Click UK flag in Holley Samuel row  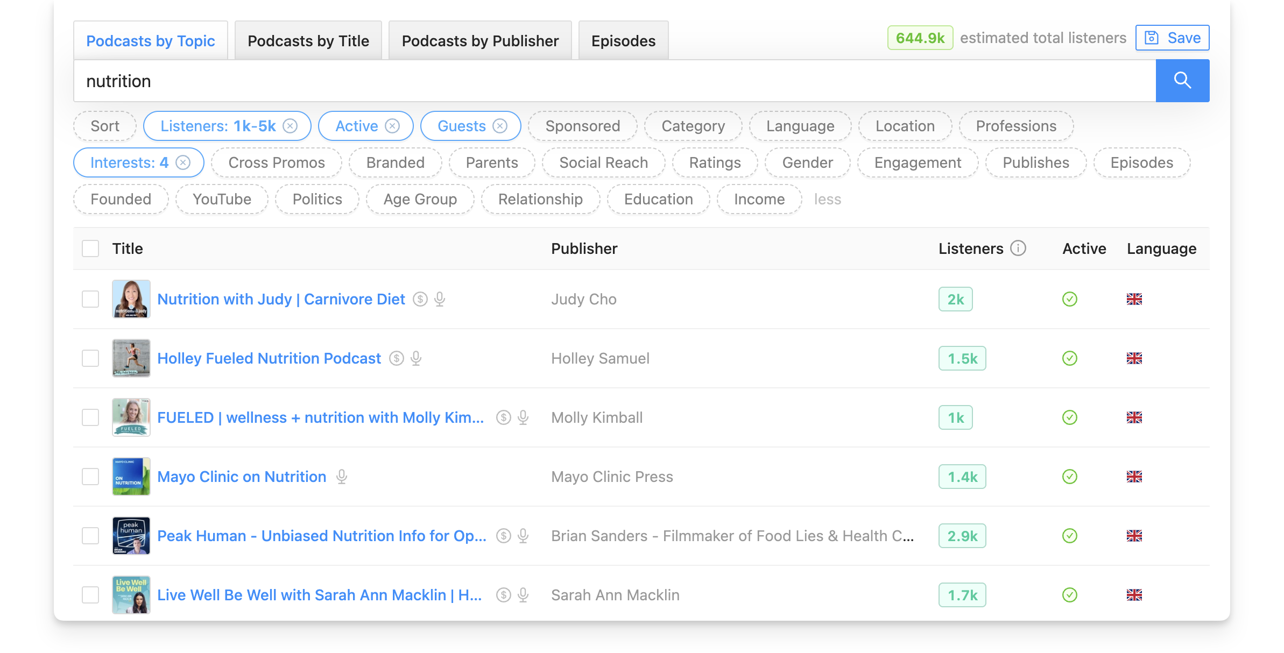pos(1134,358)
